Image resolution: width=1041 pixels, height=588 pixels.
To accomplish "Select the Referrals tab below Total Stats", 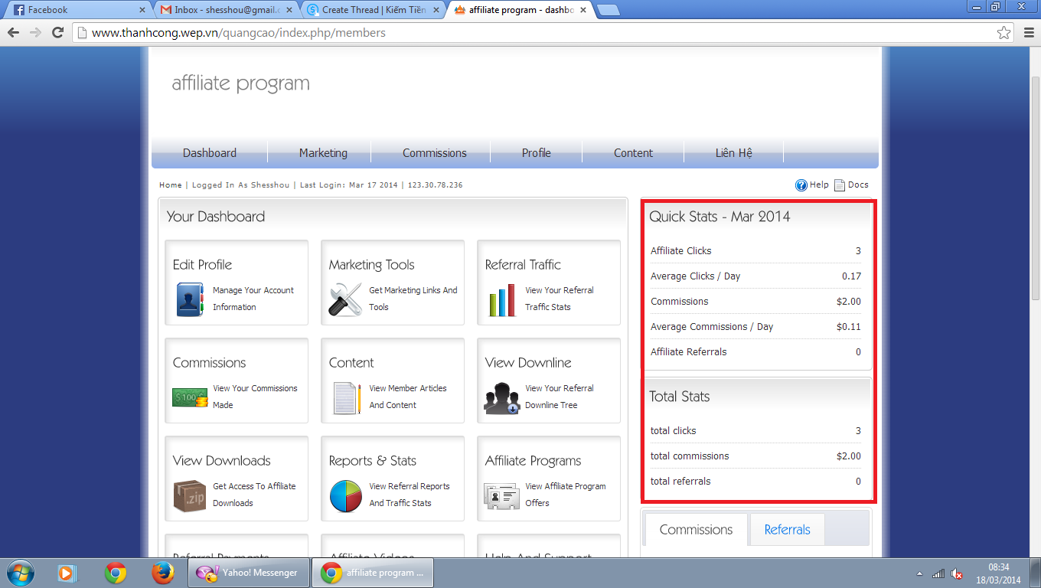I will tap(787, 530).
